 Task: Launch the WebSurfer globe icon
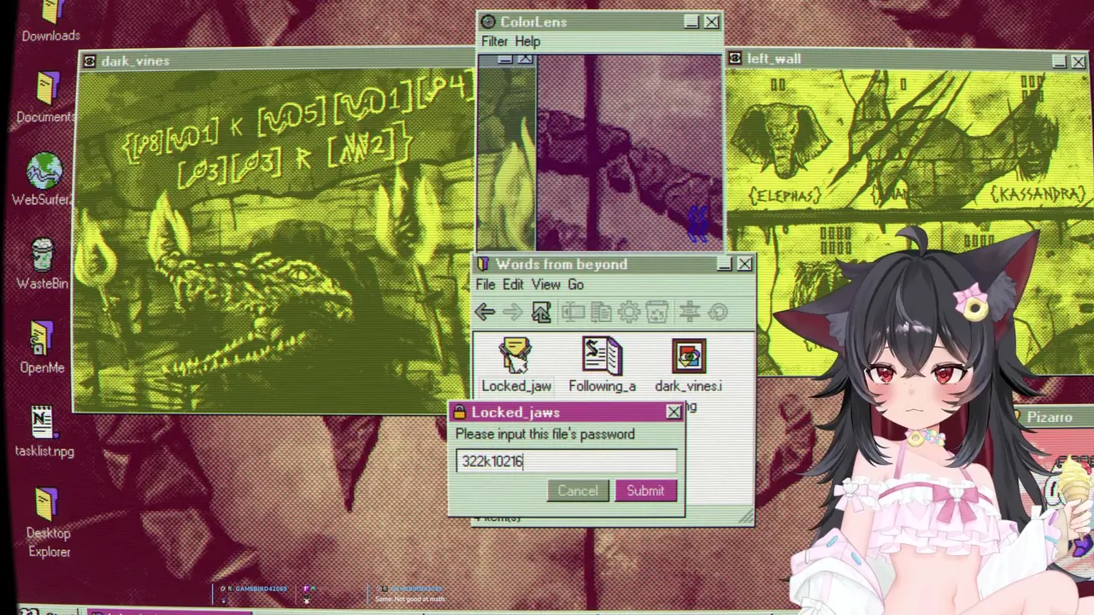point(43,180)
